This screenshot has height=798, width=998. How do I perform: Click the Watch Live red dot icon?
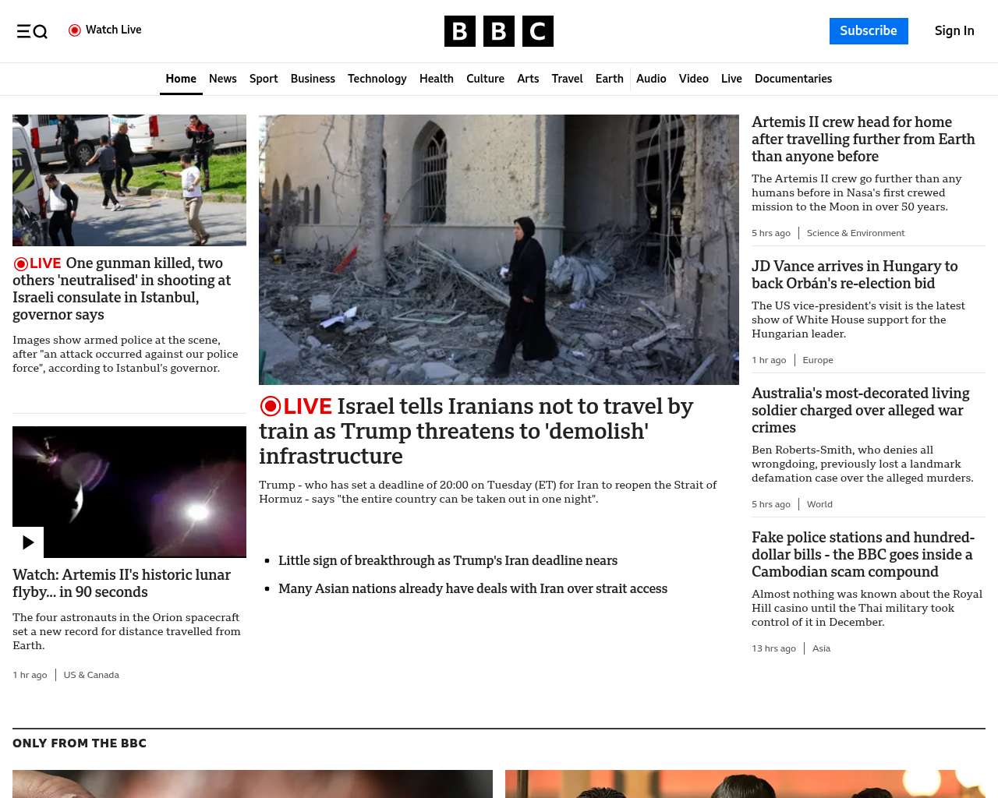coord(75,30)
